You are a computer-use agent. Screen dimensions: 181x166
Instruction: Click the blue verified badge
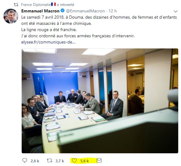click(x=63, y=11)
